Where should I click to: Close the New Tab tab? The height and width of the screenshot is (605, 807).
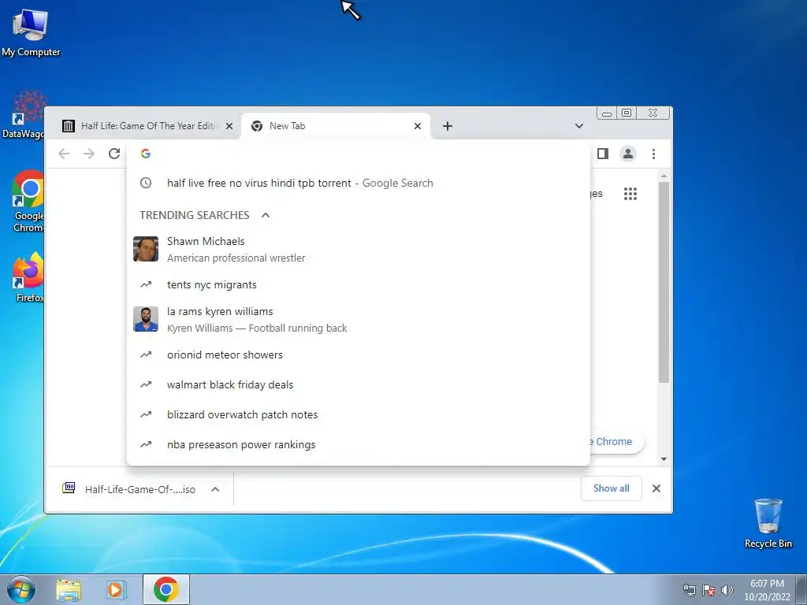pos(418,126)
